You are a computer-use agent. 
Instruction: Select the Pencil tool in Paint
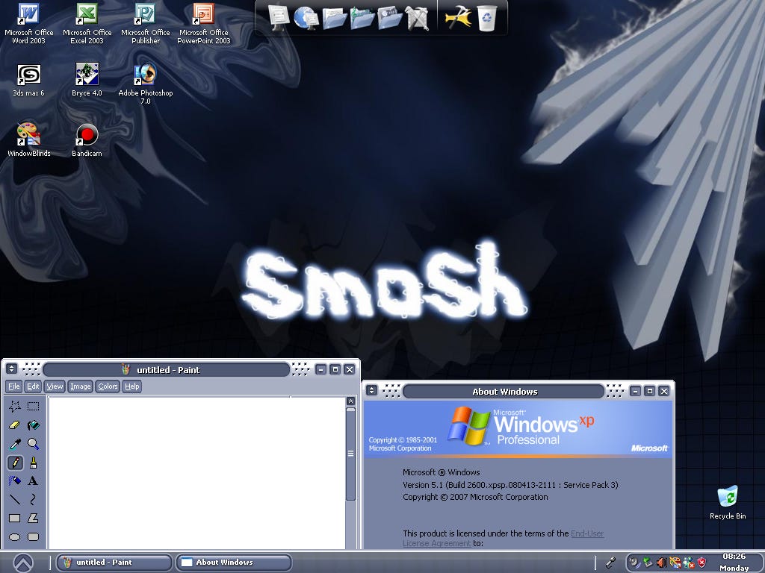pyautogui.click(x=15, y=463)
